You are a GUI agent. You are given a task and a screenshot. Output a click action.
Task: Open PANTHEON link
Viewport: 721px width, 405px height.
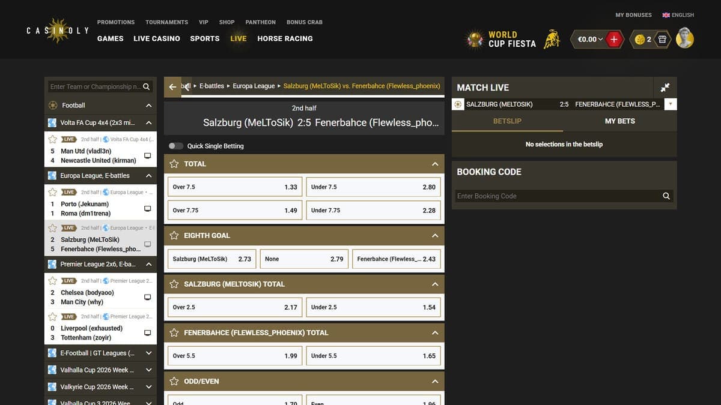(261, 22)
